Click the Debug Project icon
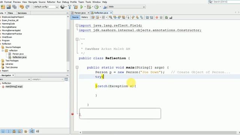This screenshot has width=240, height=135. click(x=89, y=7)
